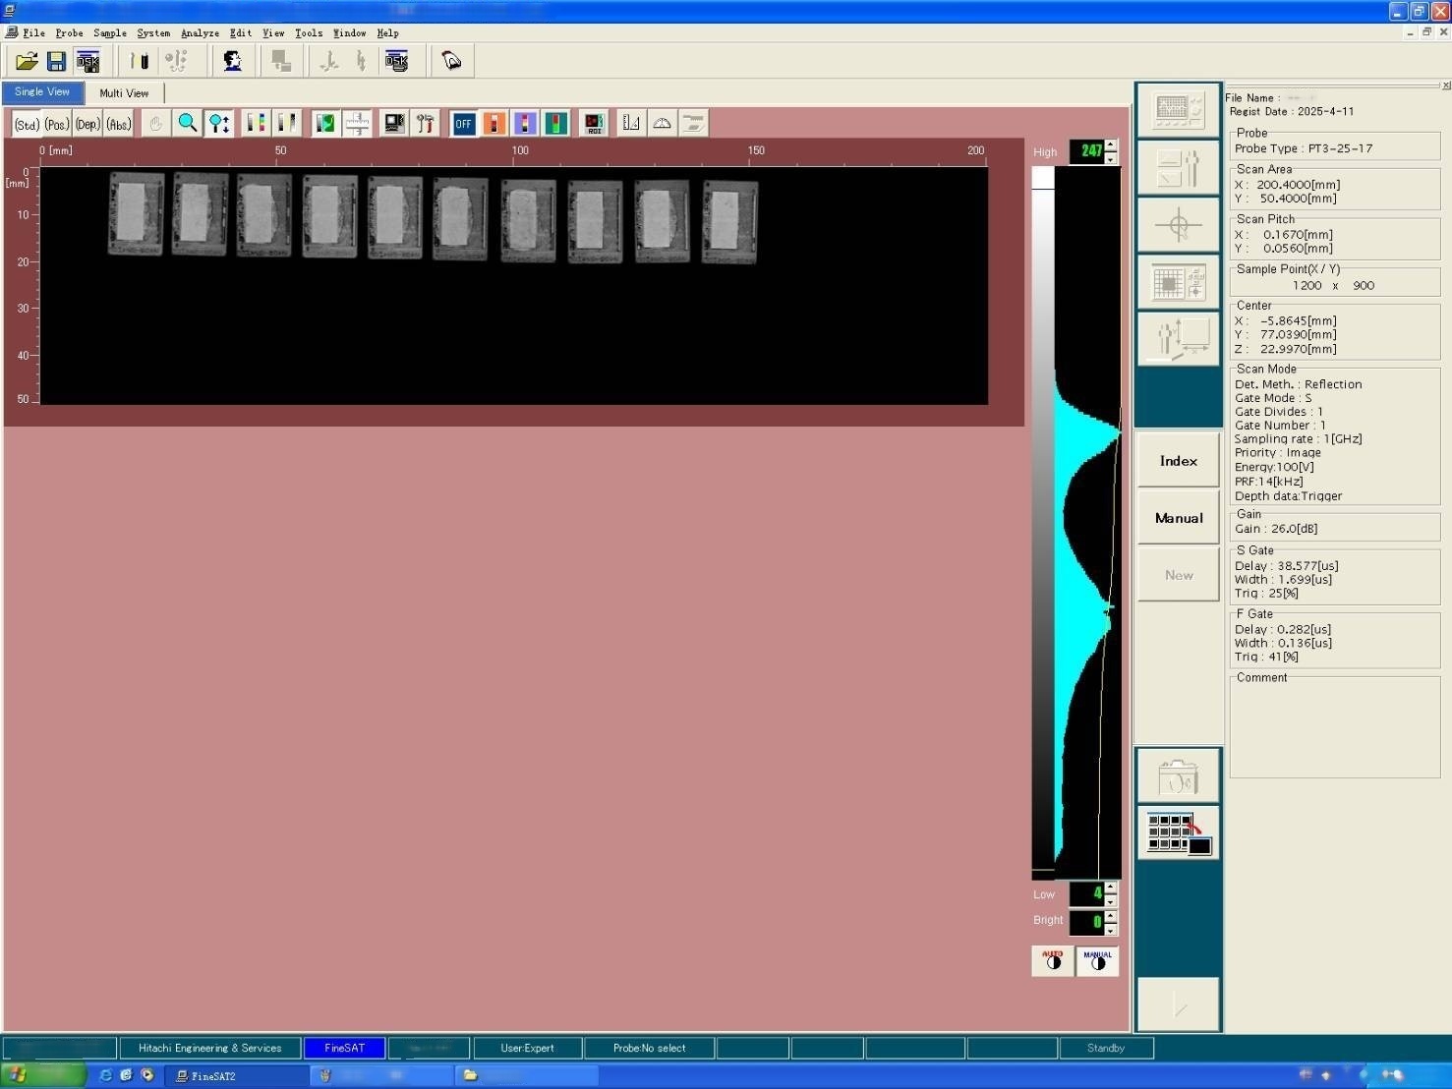Increase the Bright value with the up arrow
The width and height of the screenshot is (1452, 1089).
pyautogui.click(x=1111, y=916)
